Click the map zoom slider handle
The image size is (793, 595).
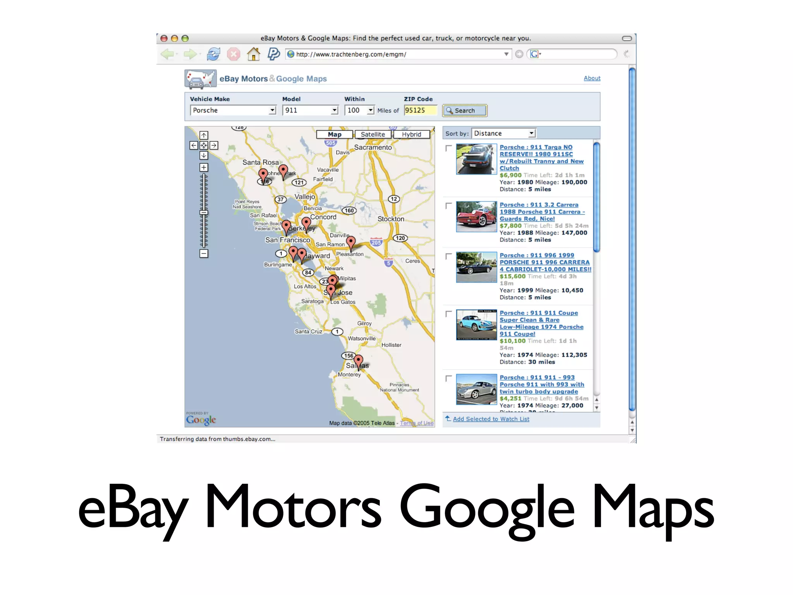[x=204, y=212]
